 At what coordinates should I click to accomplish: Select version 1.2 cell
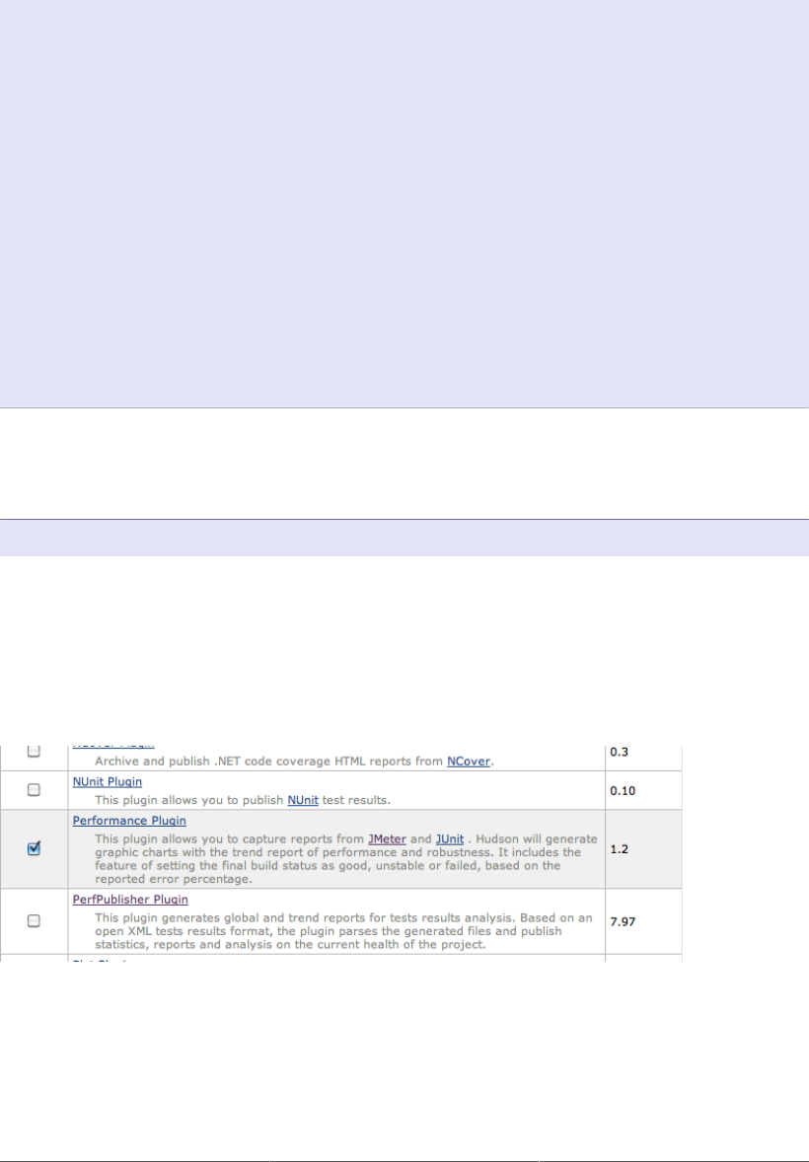tap(643, 849)
